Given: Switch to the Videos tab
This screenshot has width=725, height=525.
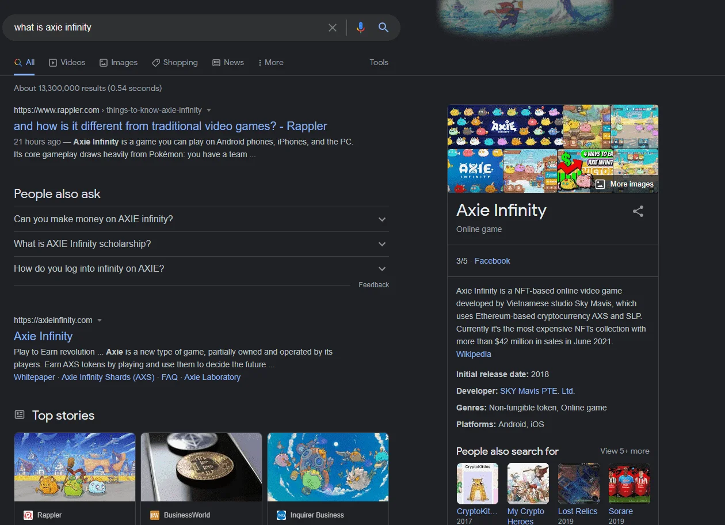Looking at the screenshot, I should [x=67, y=63].
